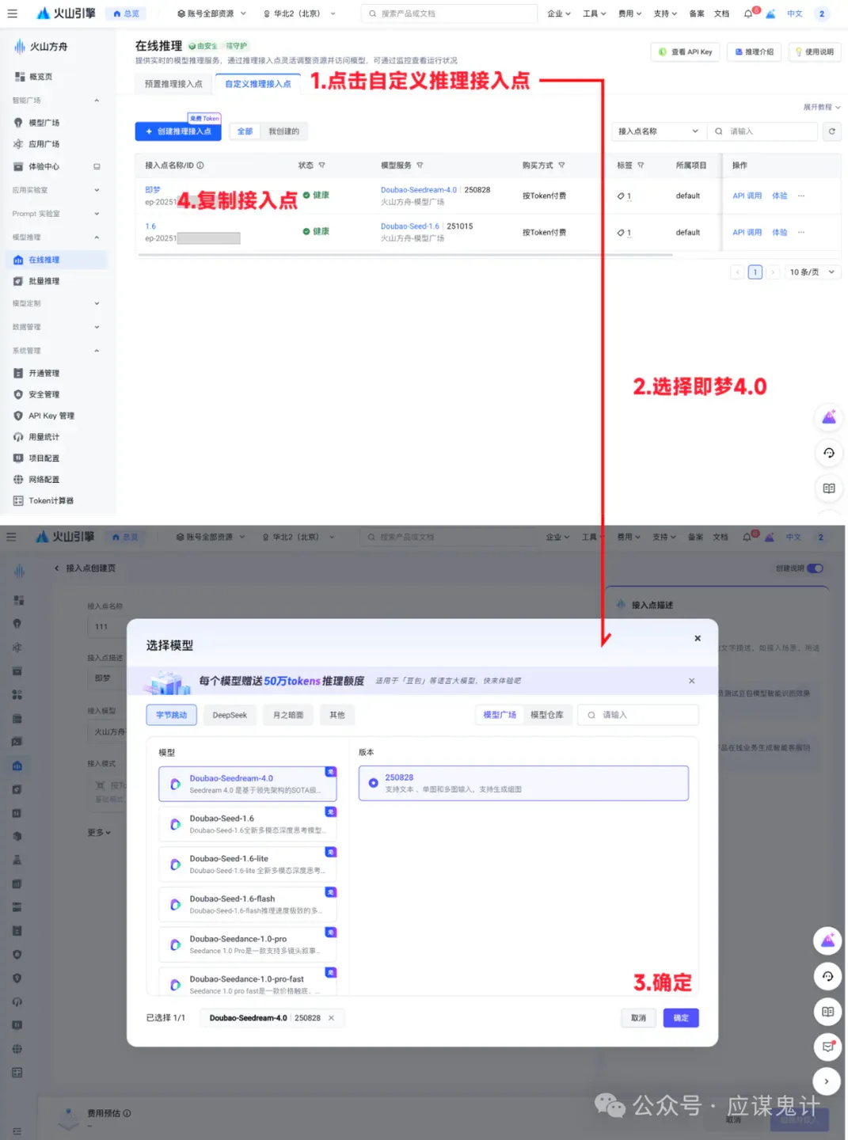This screenshot has height=1140, width=848.
Task: Expand Prompt 实验室 in the sidebar
Action: 55,214
